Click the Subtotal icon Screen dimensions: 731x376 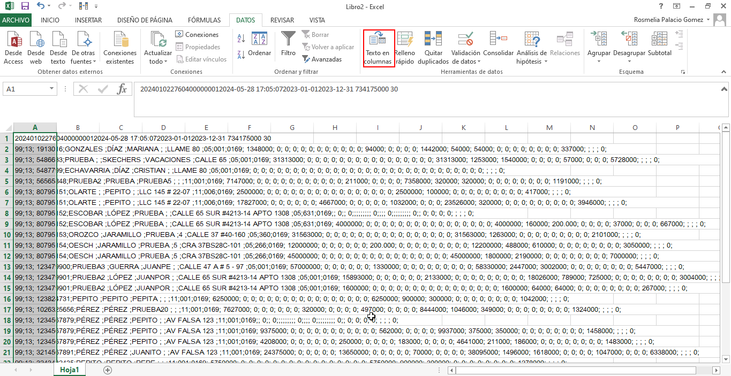[x=659, y=40]
